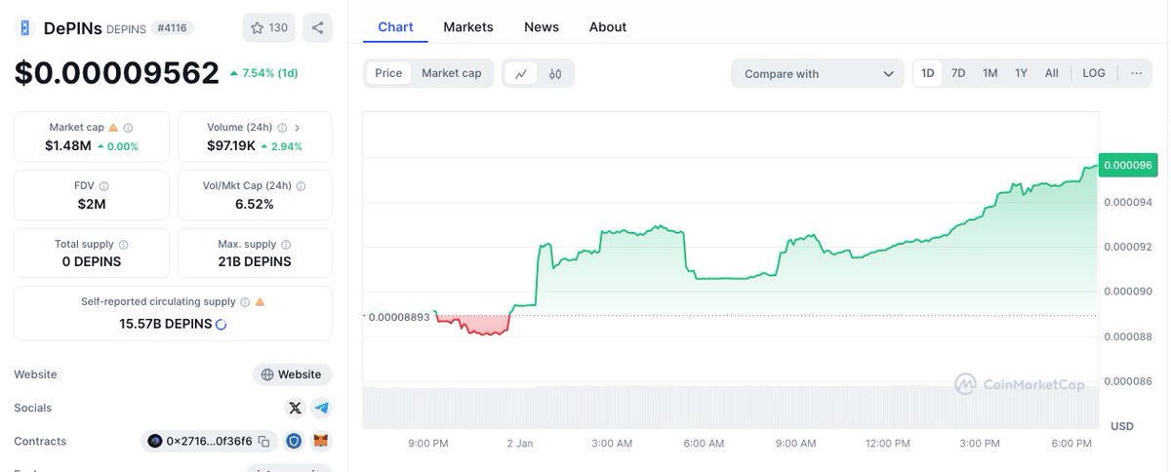Select the 1Y time range

[1021, 73]
